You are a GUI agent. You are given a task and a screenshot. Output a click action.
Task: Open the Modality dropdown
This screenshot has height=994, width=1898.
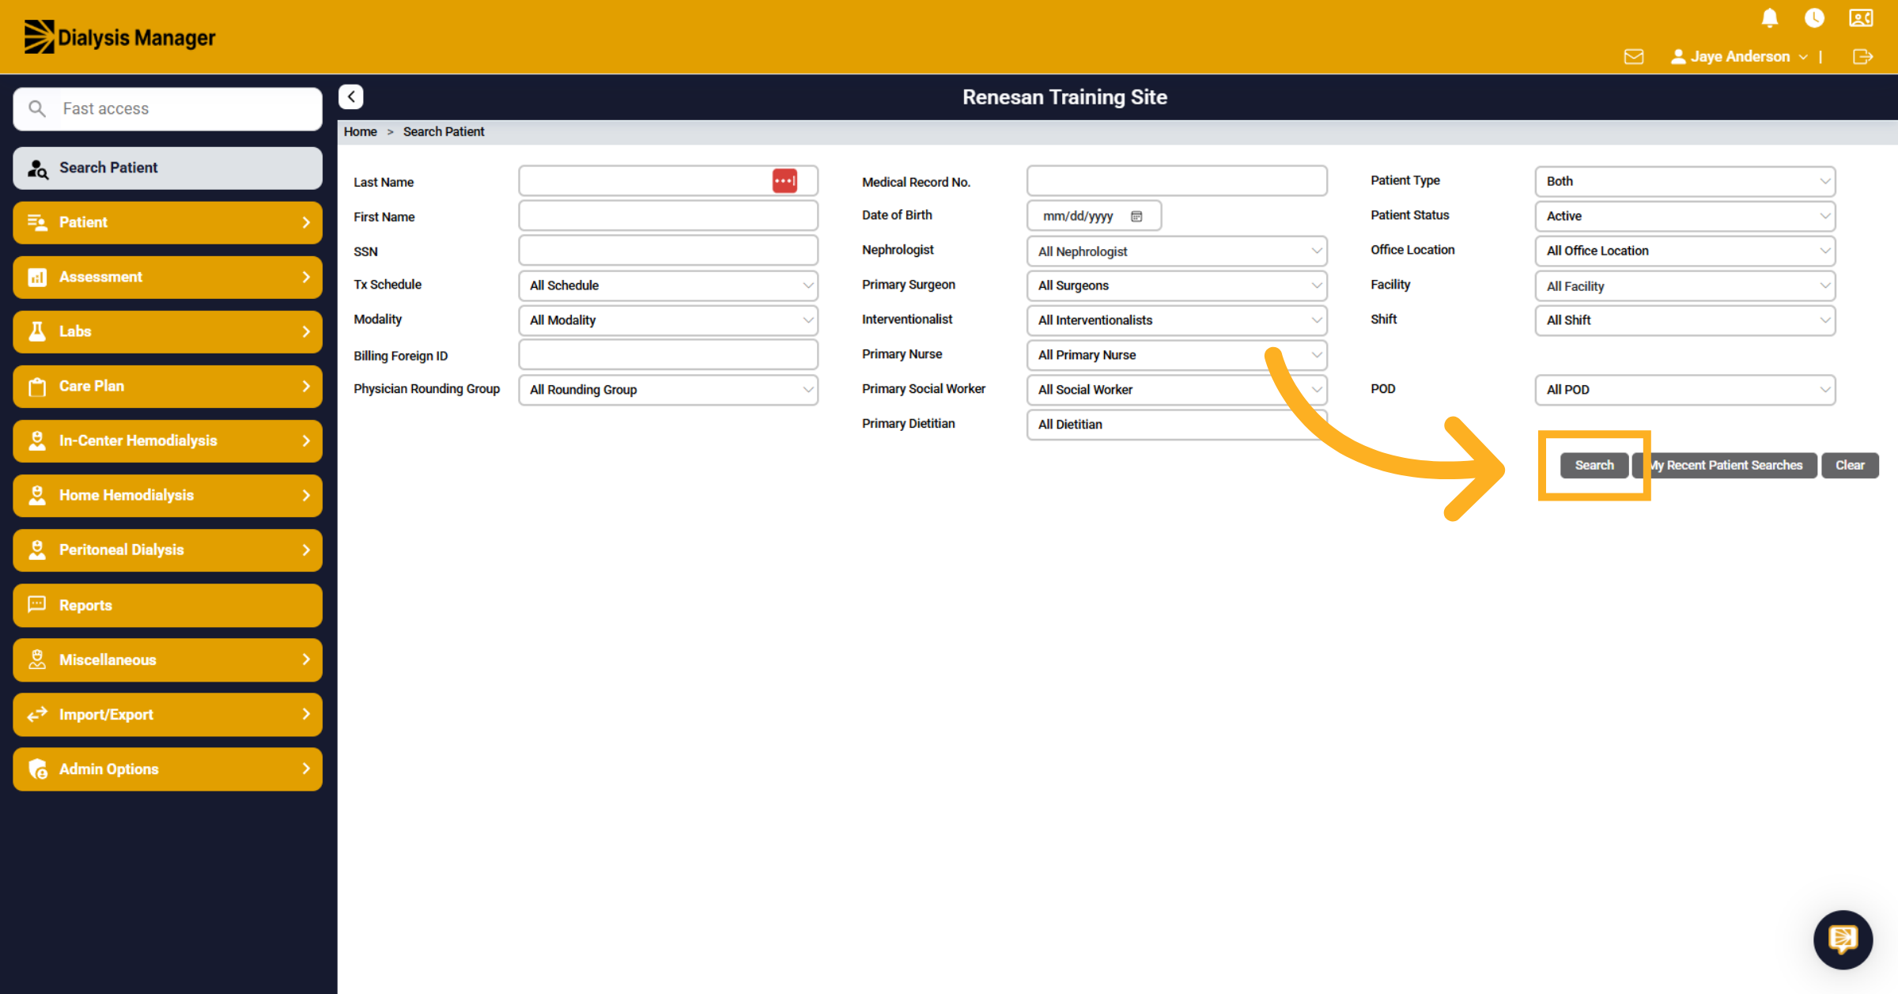668,320
